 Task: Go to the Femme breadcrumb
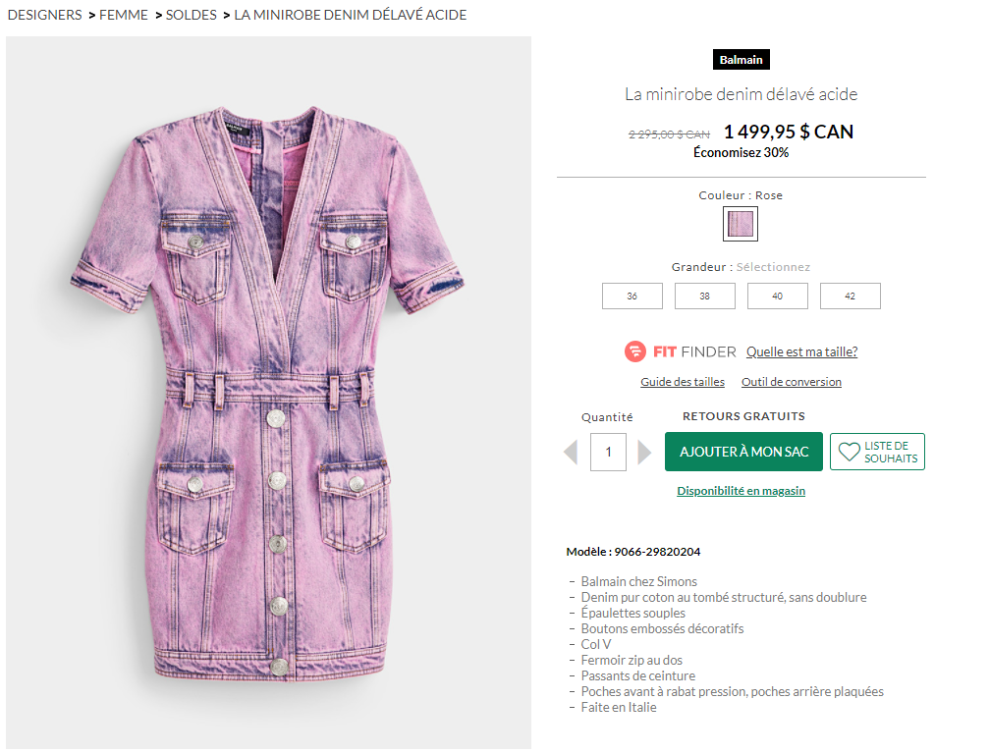124,15
